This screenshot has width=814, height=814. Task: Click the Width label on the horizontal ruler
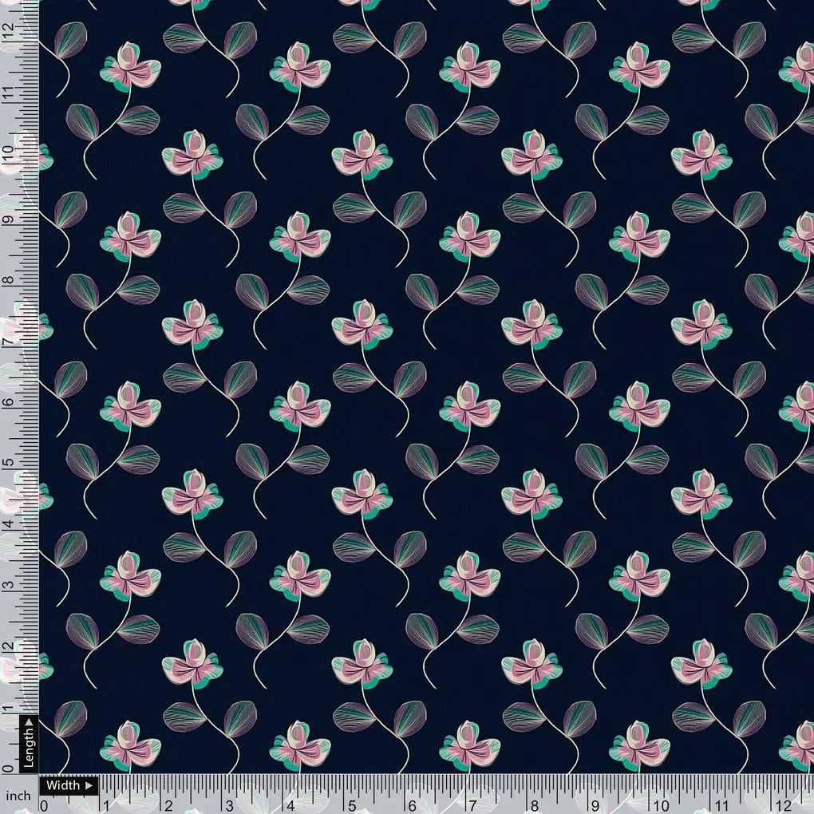point(64,785)
